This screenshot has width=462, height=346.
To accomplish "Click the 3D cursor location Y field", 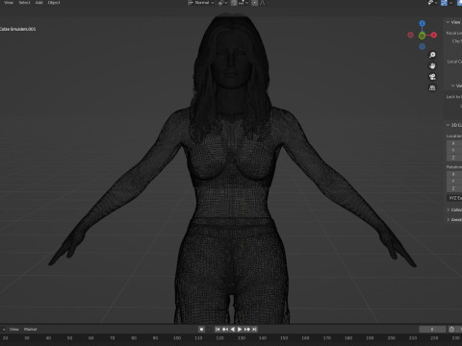I will (x=454, y=150).
